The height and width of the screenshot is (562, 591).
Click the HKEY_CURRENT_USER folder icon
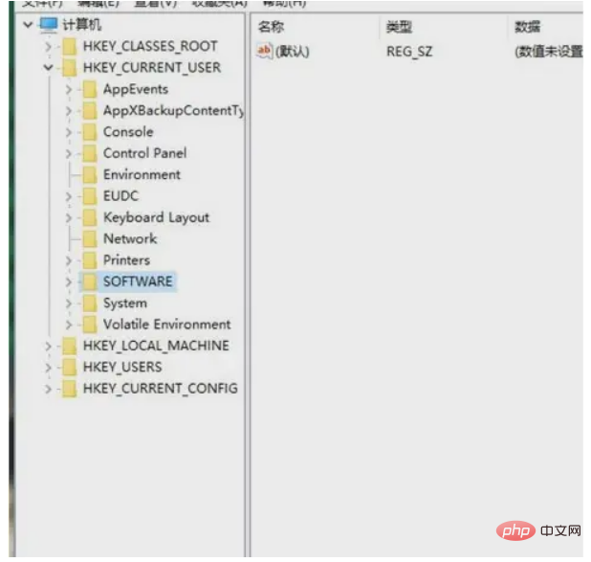click(x=70, y=68)
